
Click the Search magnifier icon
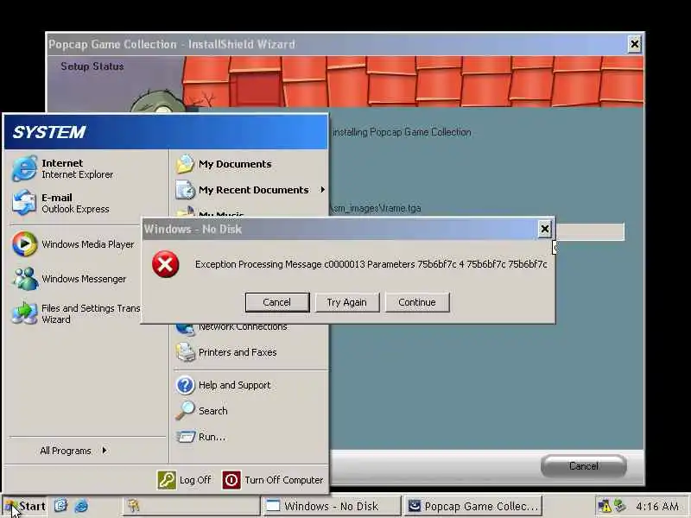pyautogui.click(x=185, y=411)
